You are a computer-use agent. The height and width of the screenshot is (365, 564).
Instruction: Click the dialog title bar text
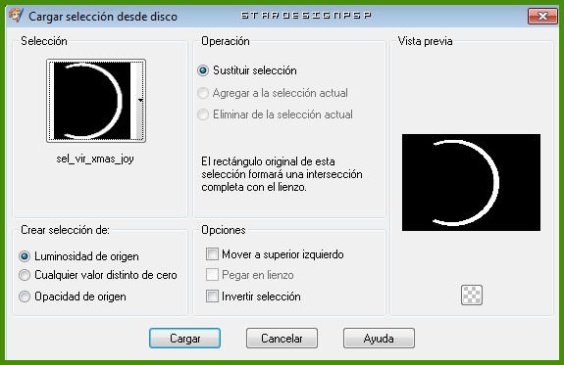[103, 17]
